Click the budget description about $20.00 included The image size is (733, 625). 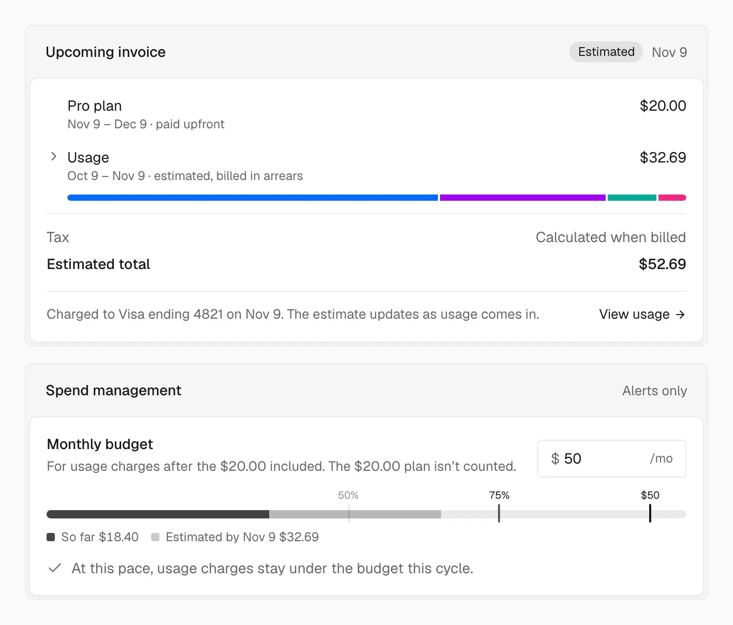point(282,466)
